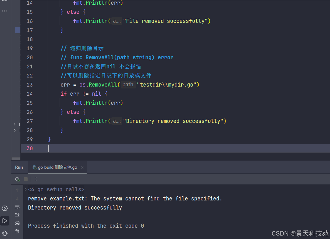Expand the upper project tree node
Screen dimensions: 330x239
pos(15,124)
